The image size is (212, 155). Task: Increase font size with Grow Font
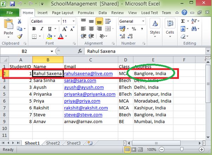tap(64, 29)
